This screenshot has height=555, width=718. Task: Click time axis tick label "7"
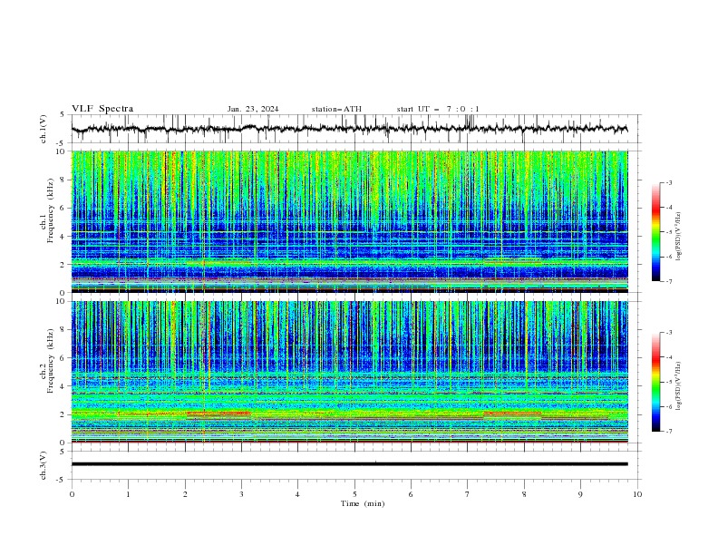click(468, 494)
